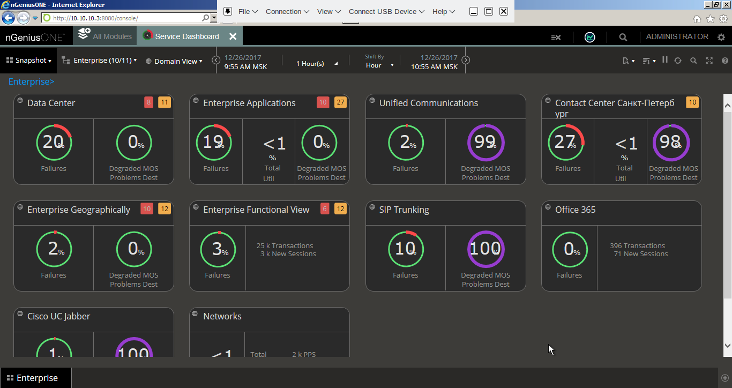Open the help question mark icon
732x388 pixels.
pyautogui.click(x=725, y=61)
